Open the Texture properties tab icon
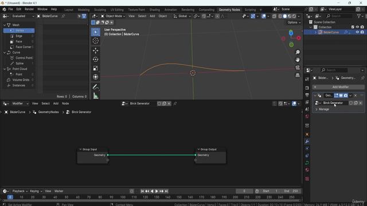 tap(307, 179)
